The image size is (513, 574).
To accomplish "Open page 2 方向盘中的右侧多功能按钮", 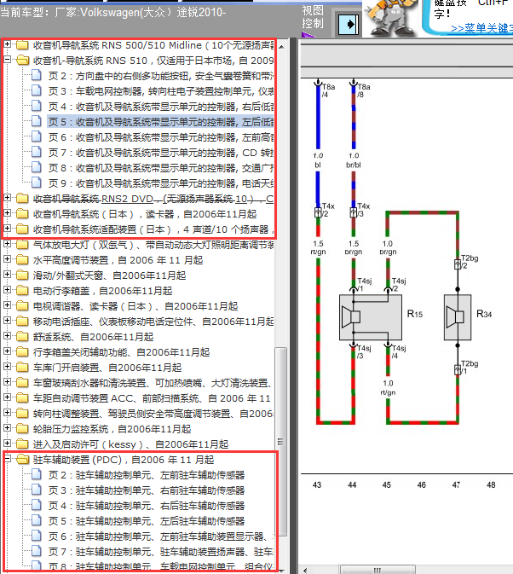I will tap(160, 76).
